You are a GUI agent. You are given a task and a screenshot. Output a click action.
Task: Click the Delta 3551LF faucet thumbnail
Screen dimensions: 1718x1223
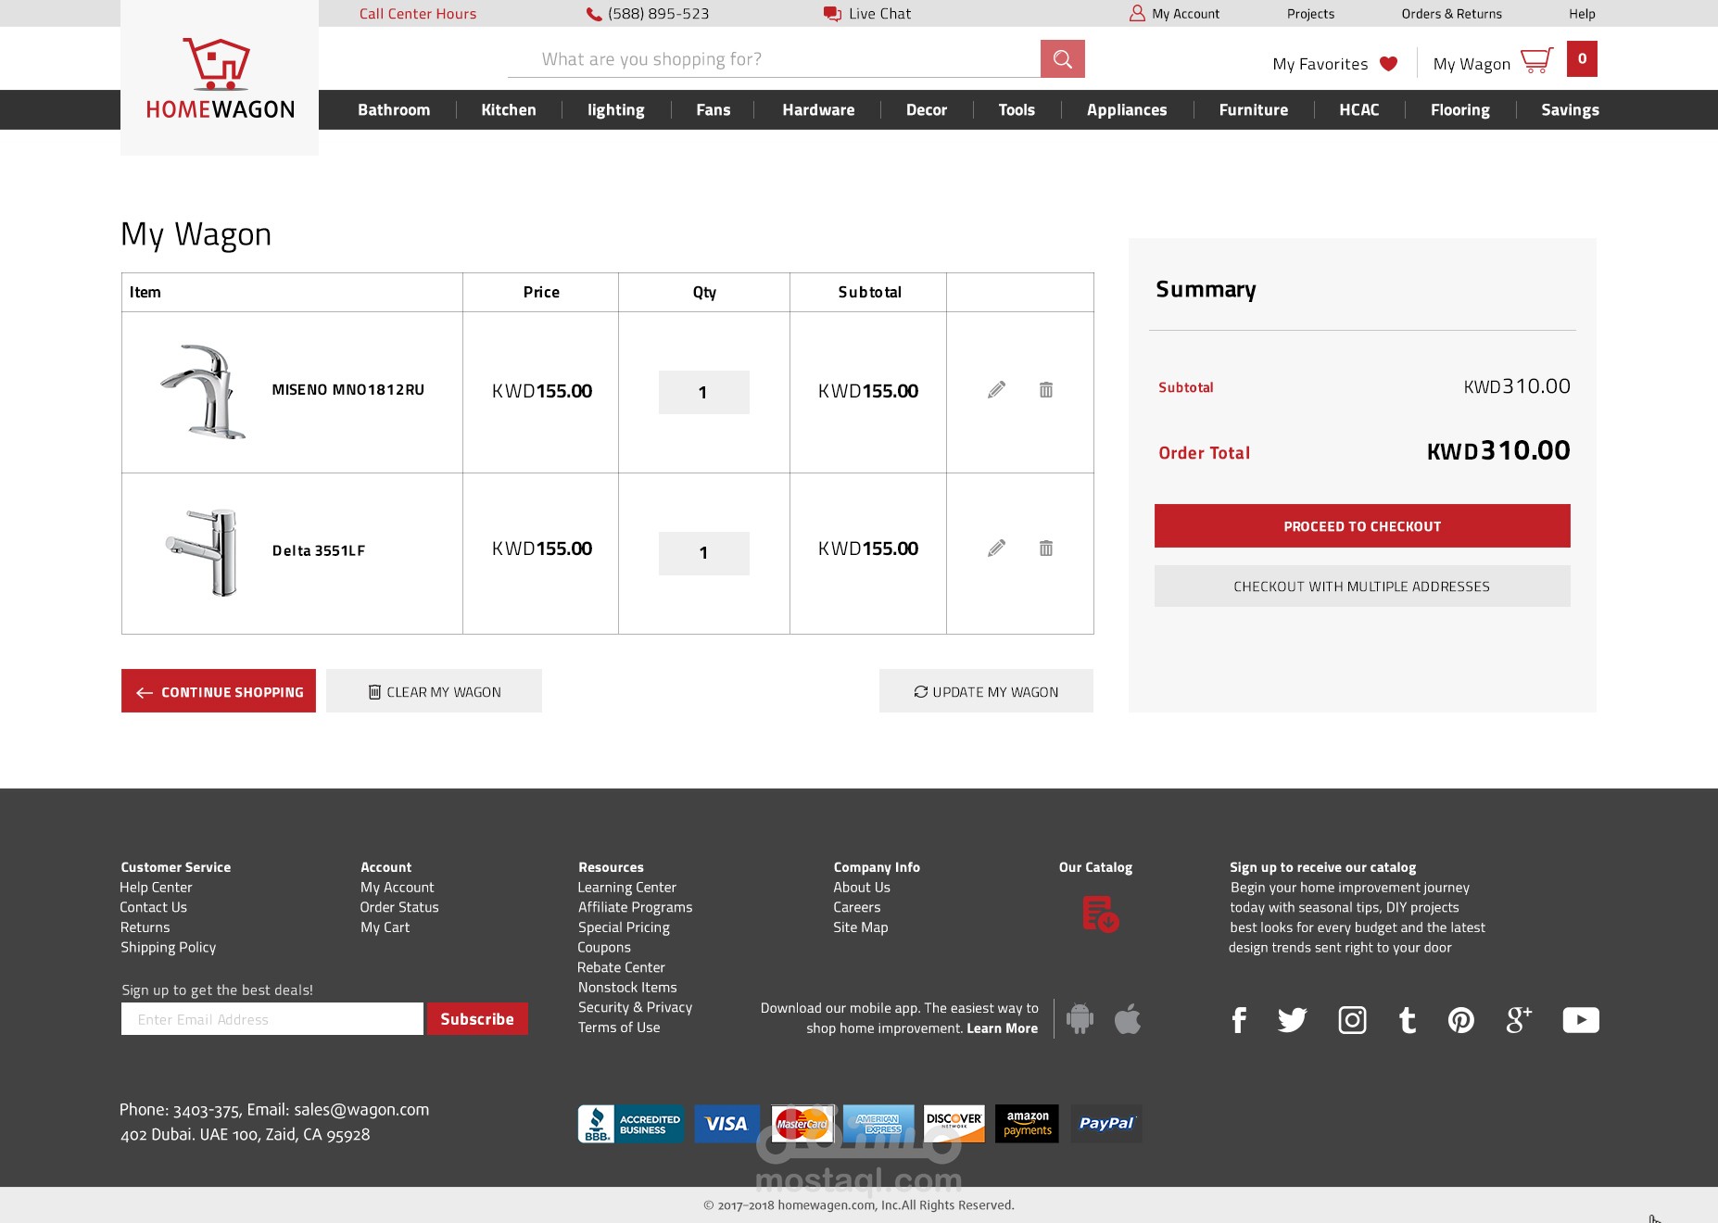[x=202, y=552]
